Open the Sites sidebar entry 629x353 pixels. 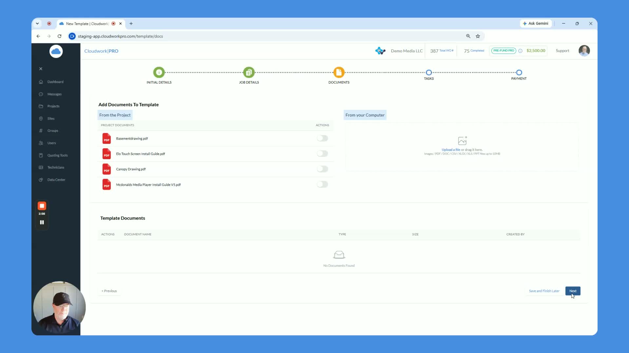pyautogui.click(x=51, y=119)
